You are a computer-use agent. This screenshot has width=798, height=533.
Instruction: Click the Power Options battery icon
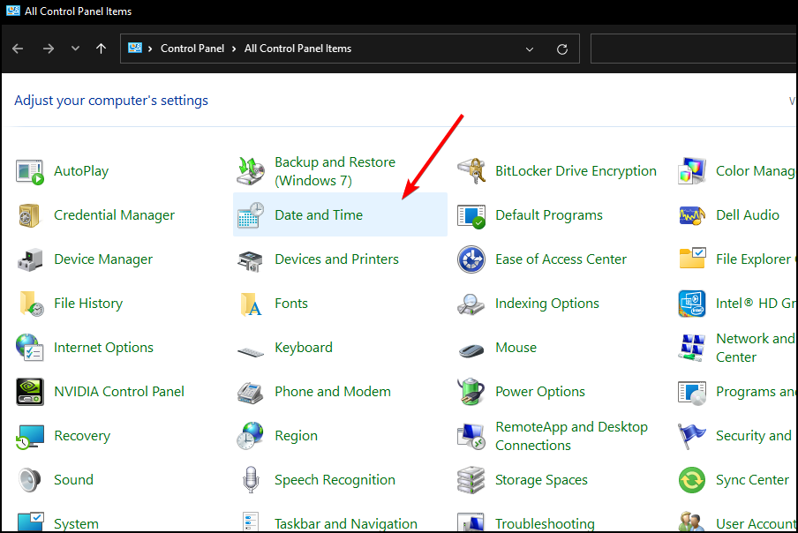[x=471, y=392]
